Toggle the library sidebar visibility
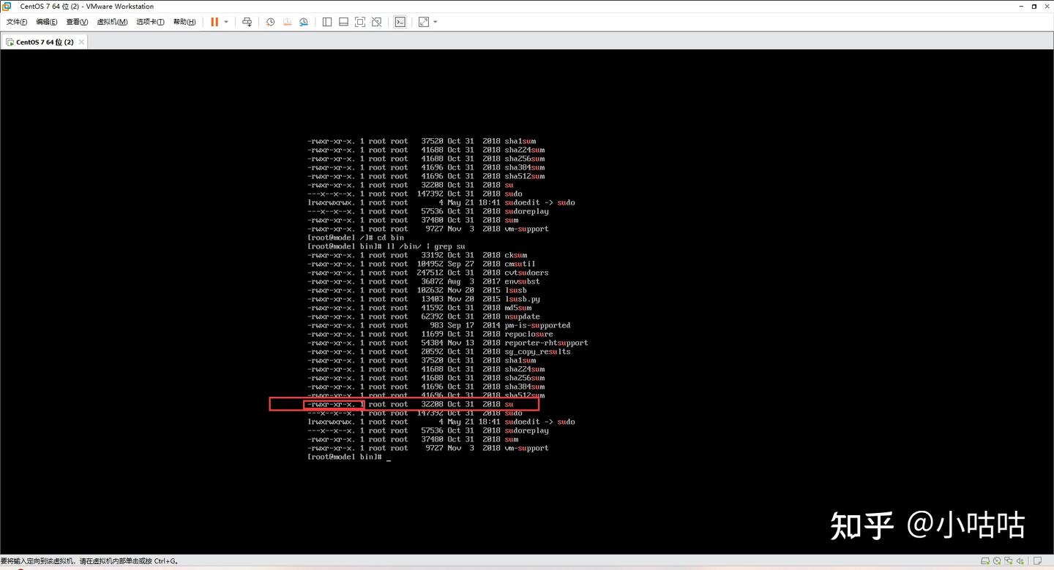 point(328,21)
